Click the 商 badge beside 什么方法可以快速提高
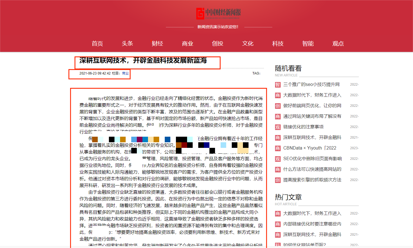The height and width of the screenshot is (248, 413). click(x=278, y=169)
